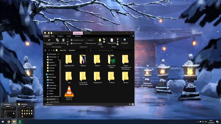Click the File Explorer taskbar icon

click(14, 122)
